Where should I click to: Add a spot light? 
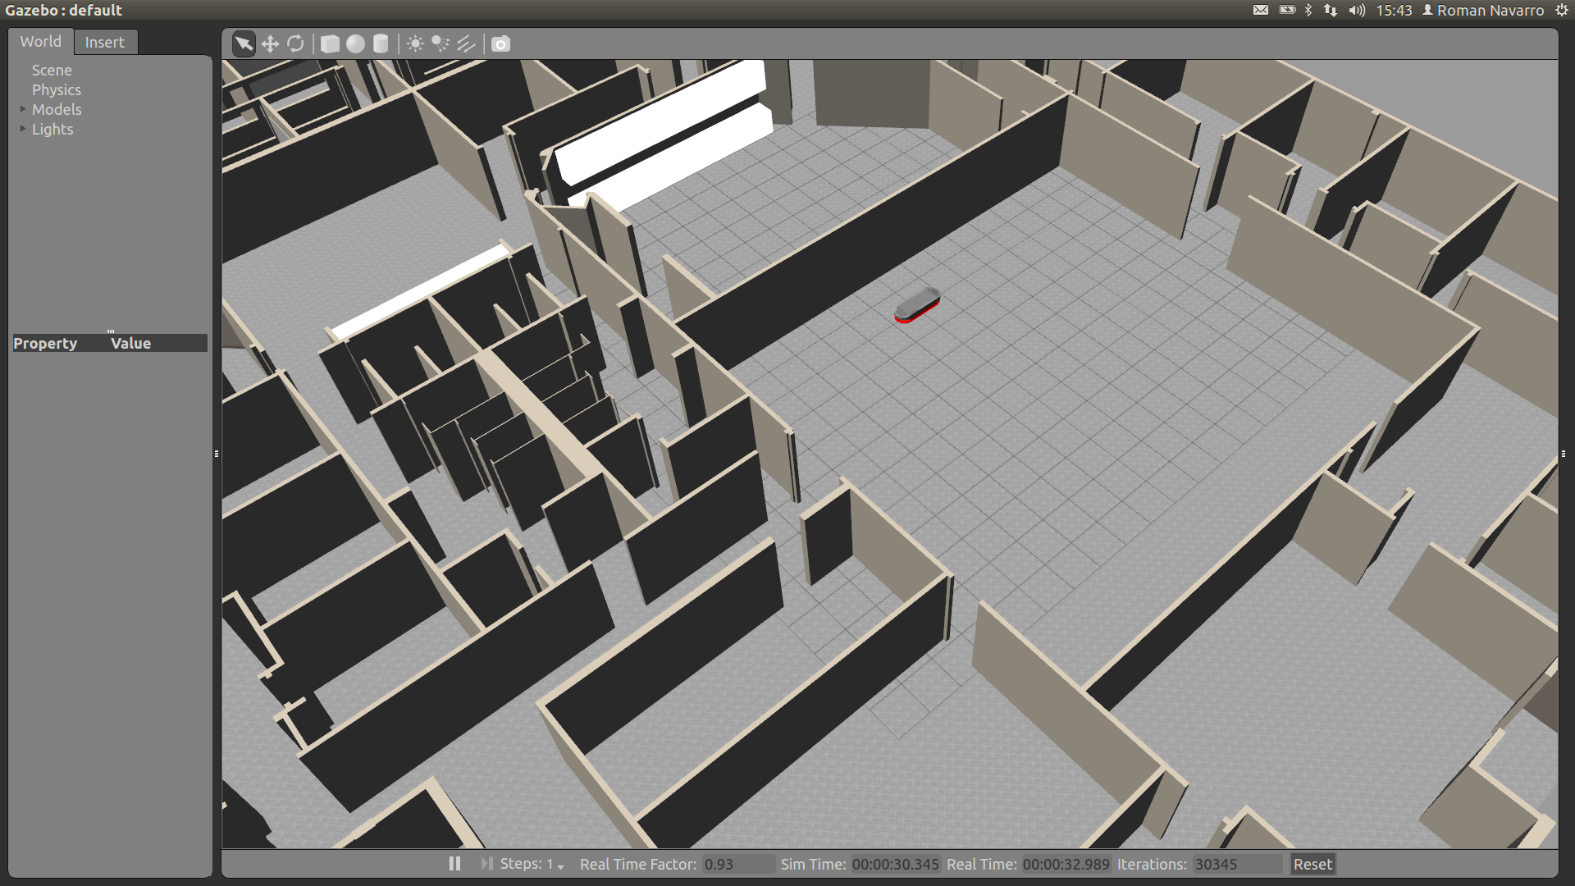click(441, 43)
